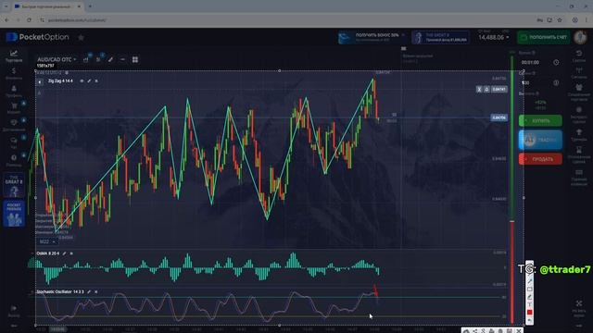Reload the page in browser
Image resolution: width=593 pixels, height=333 pixels.
[x=29, y=20]
